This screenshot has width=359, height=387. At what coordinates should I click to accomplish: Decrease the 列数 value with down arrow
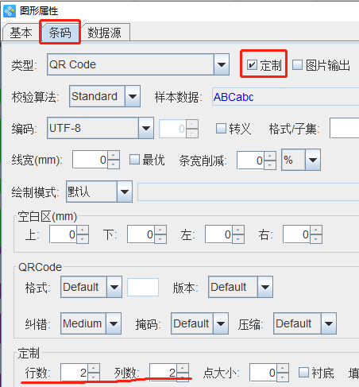[x=183, y=377]
